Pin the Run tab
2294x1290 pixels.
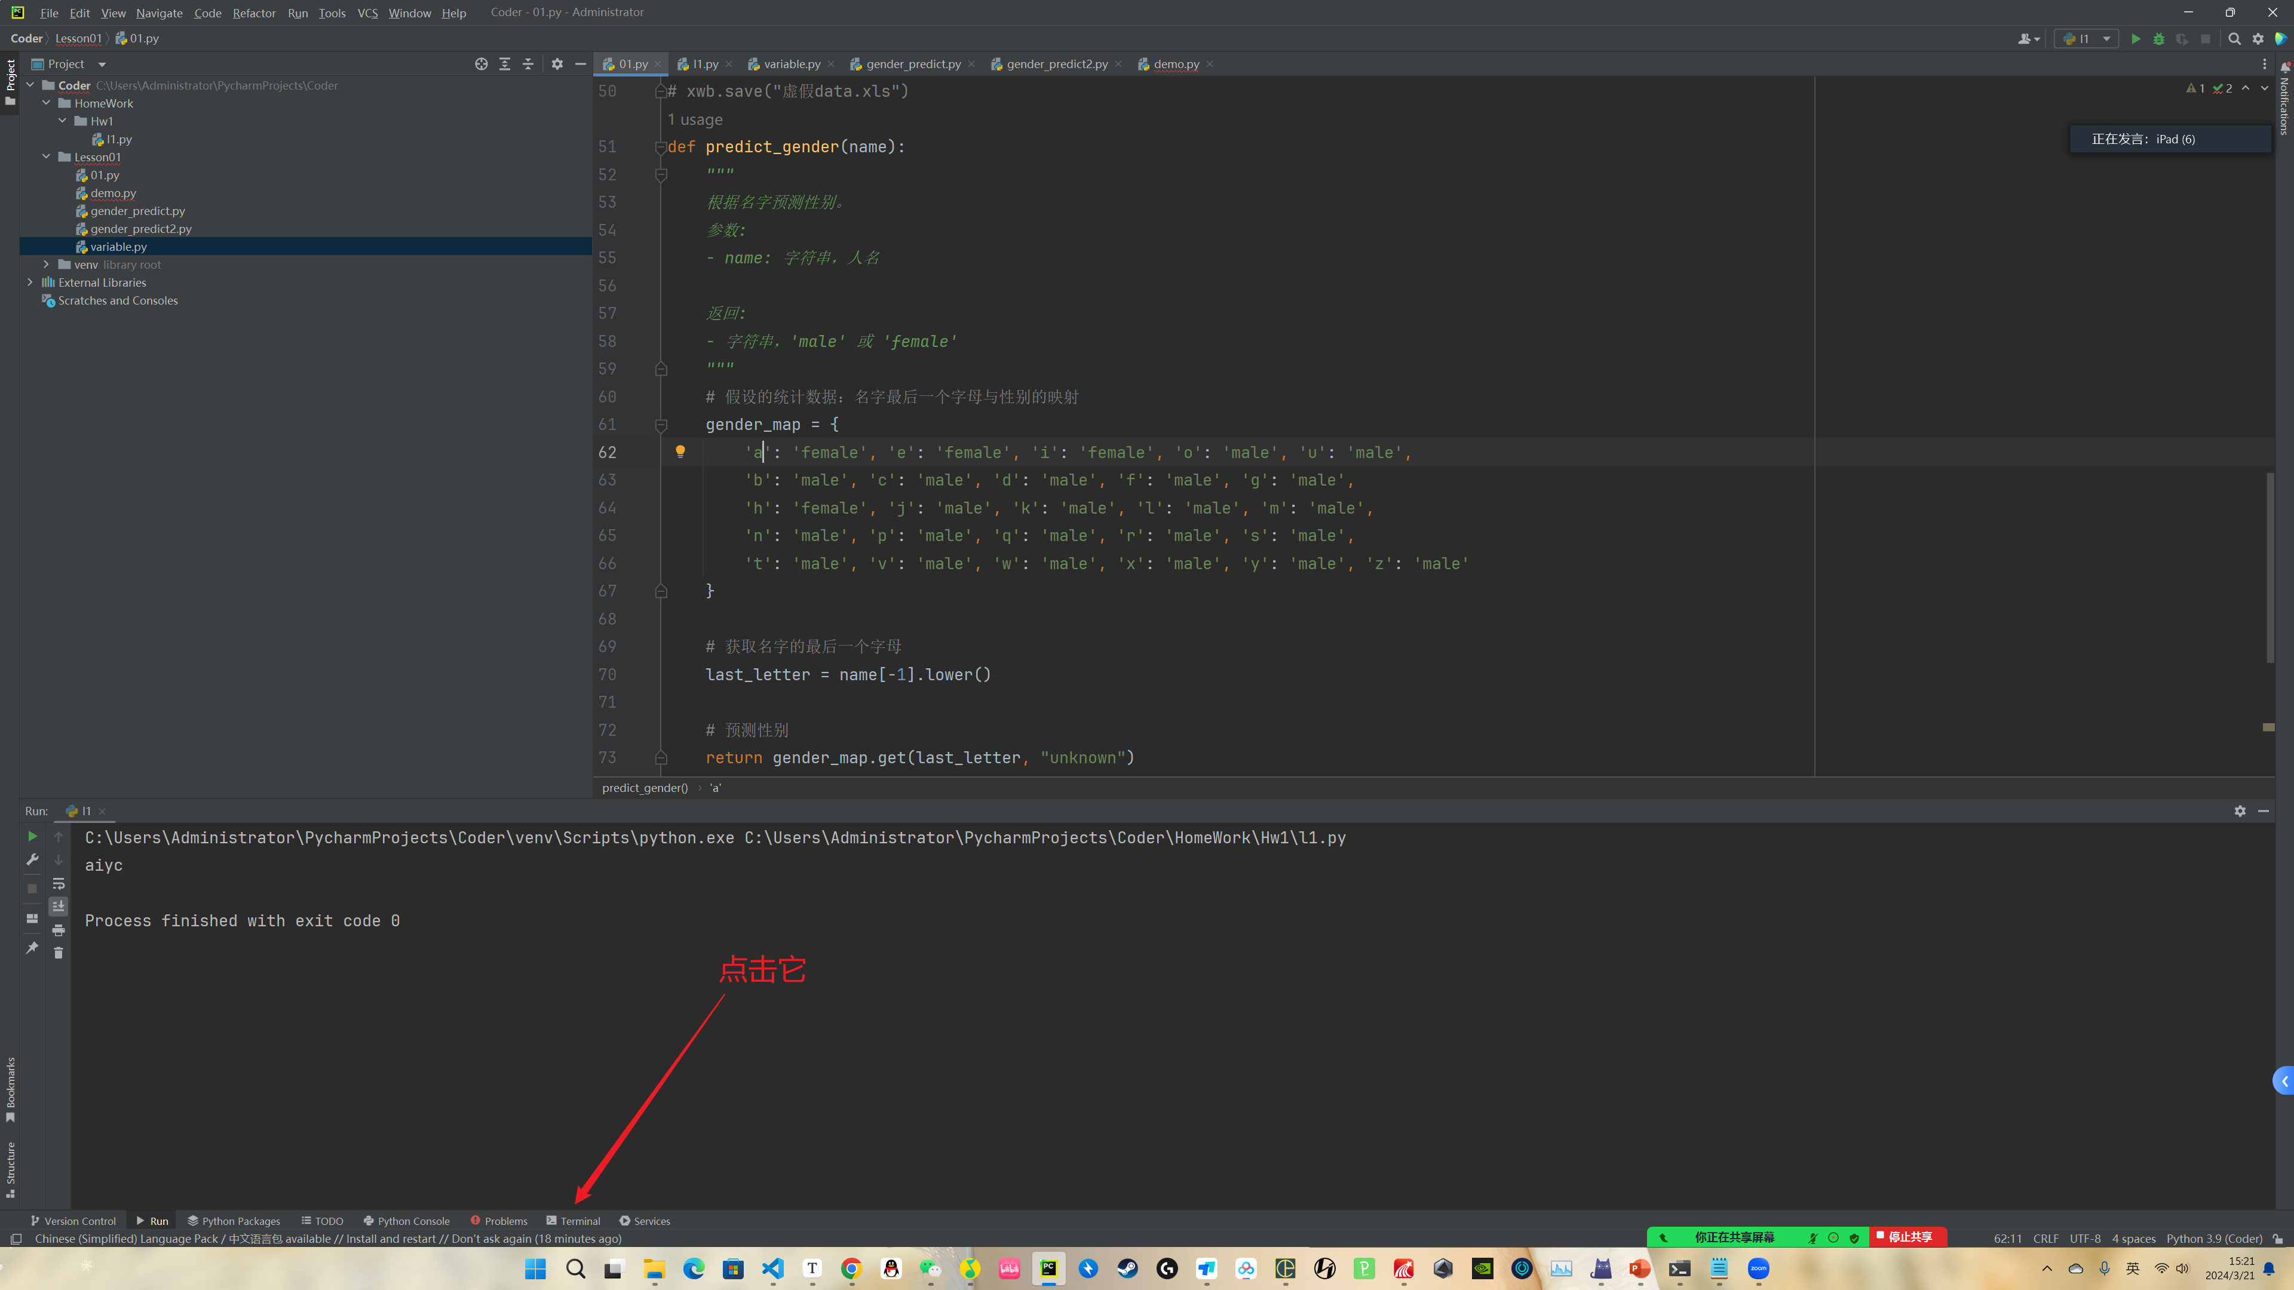[32, 948]
